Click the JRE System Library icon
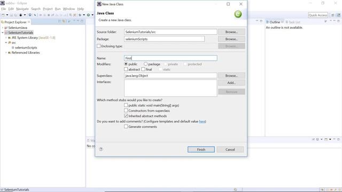The height and width of the screenshot is (192, 342). (10, 38)
